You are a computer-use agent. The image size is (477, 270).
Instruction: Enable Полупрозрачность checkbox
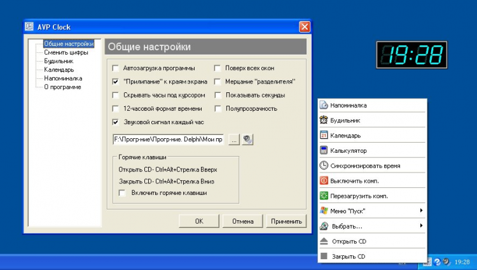pos(218,108)
